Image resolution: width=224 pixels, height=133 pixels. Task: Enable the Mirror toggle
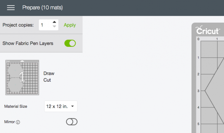72,122
